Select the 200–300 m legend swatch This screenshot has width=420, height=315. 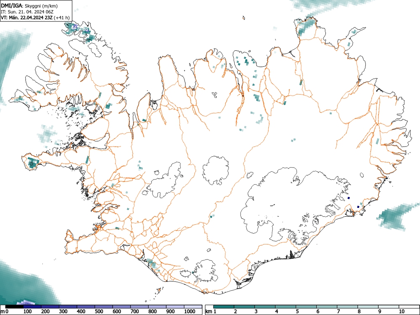click(x=50, y=307)
